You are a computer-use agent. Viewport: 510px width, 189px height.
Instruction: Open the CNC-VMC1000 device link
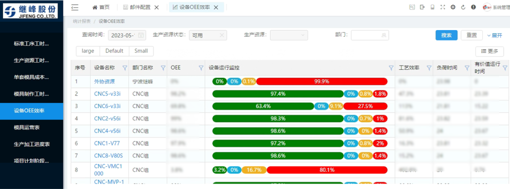click(x=108, y=170)
